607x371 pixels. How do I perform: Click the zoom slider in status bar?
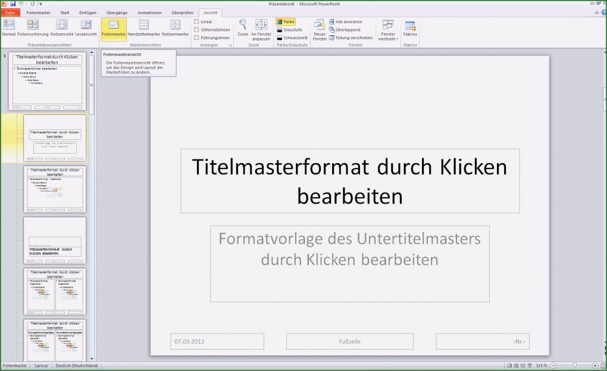[x=574, y=365]
